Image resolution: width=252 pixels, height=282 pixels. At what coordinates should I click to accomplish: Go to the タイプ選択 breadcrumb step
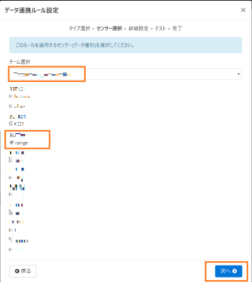pyautogui.click(x=79, y=28)
